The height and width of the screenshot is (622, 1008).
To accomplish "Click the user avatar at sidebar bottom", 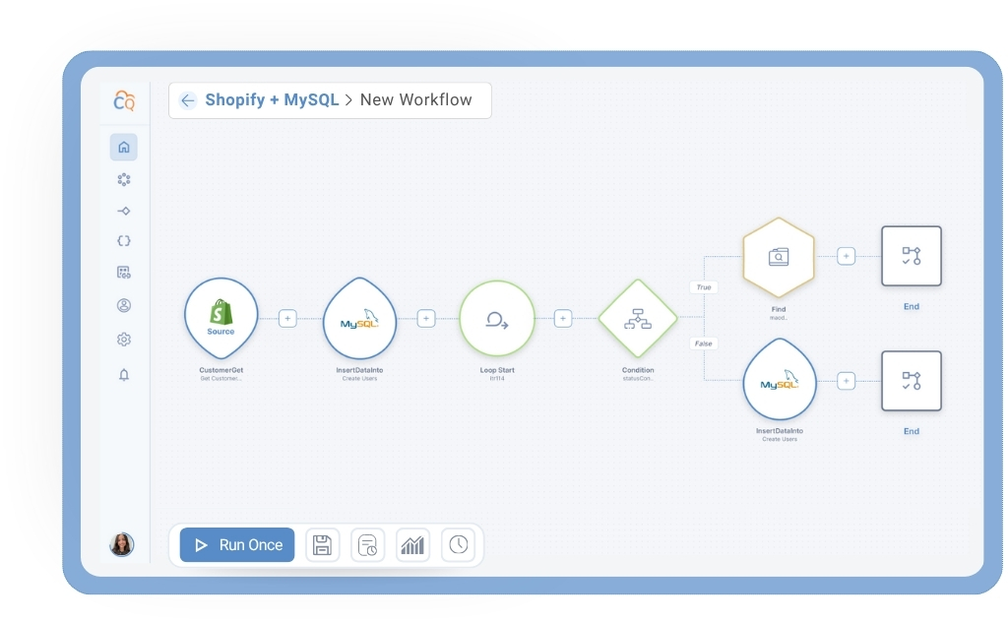I will [x=122, y=544].
